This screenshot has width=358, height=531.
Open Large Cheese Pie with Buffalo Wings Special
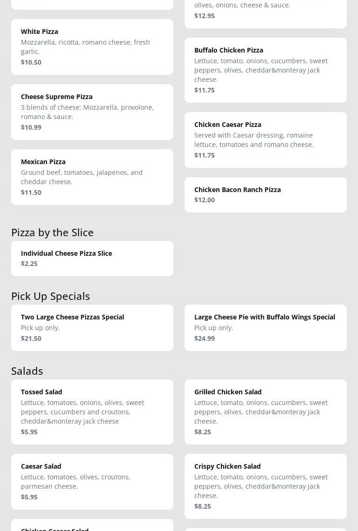(x=265, y=327)
